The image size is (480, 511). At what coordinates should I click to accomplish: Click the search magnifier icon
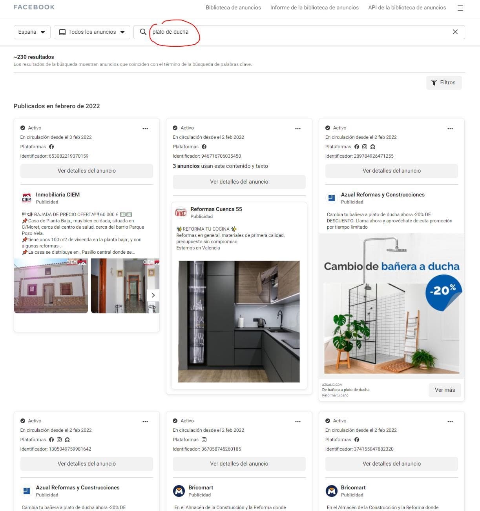[143, 32]
